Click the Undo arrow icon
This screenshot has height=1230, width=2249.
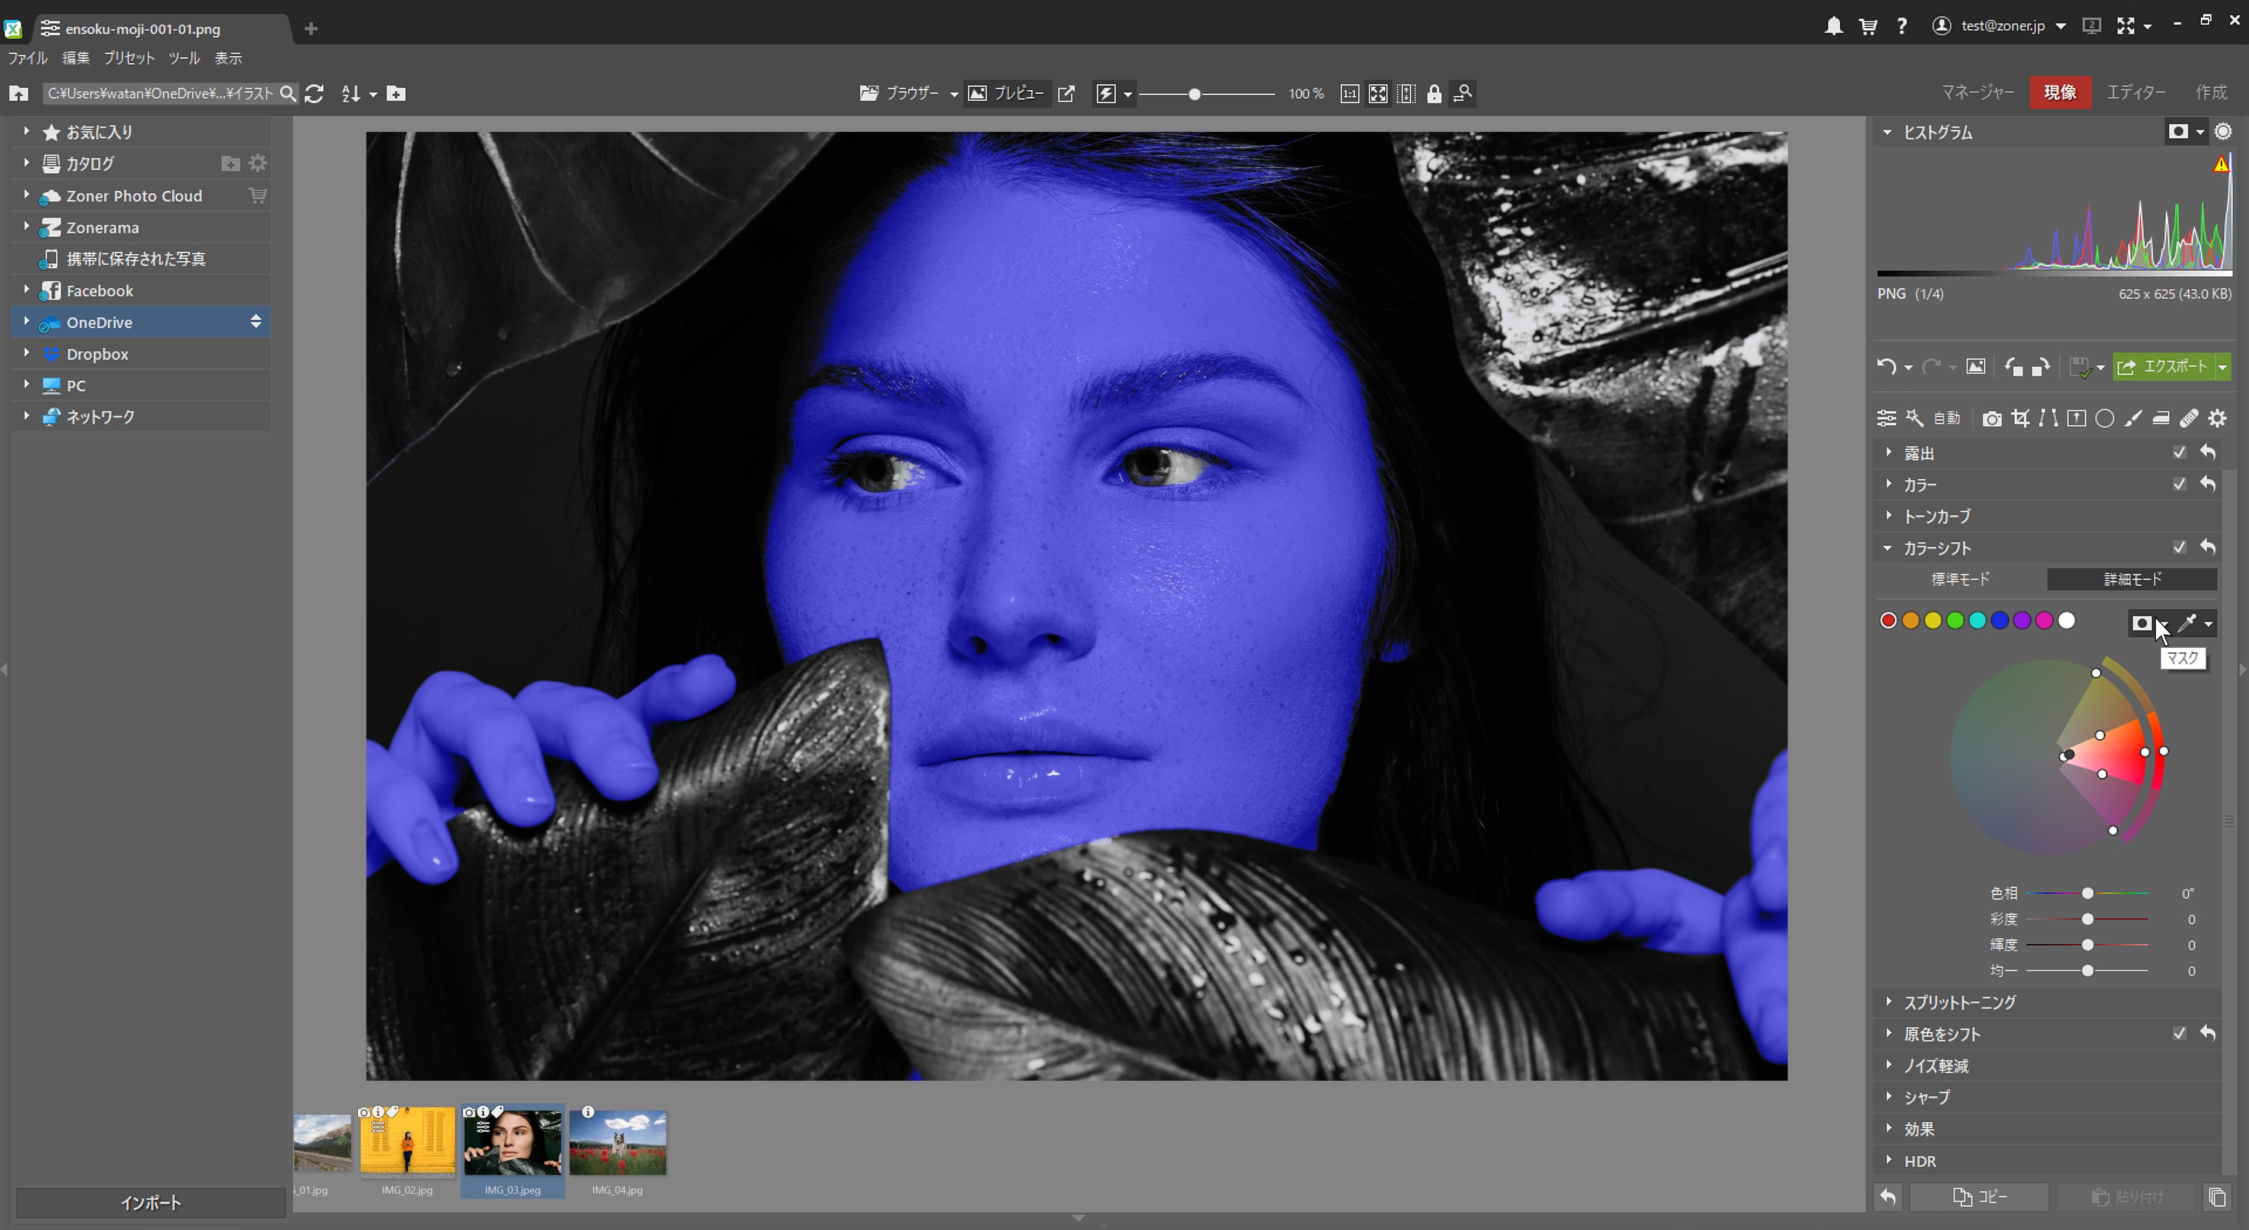(1886, 367)
